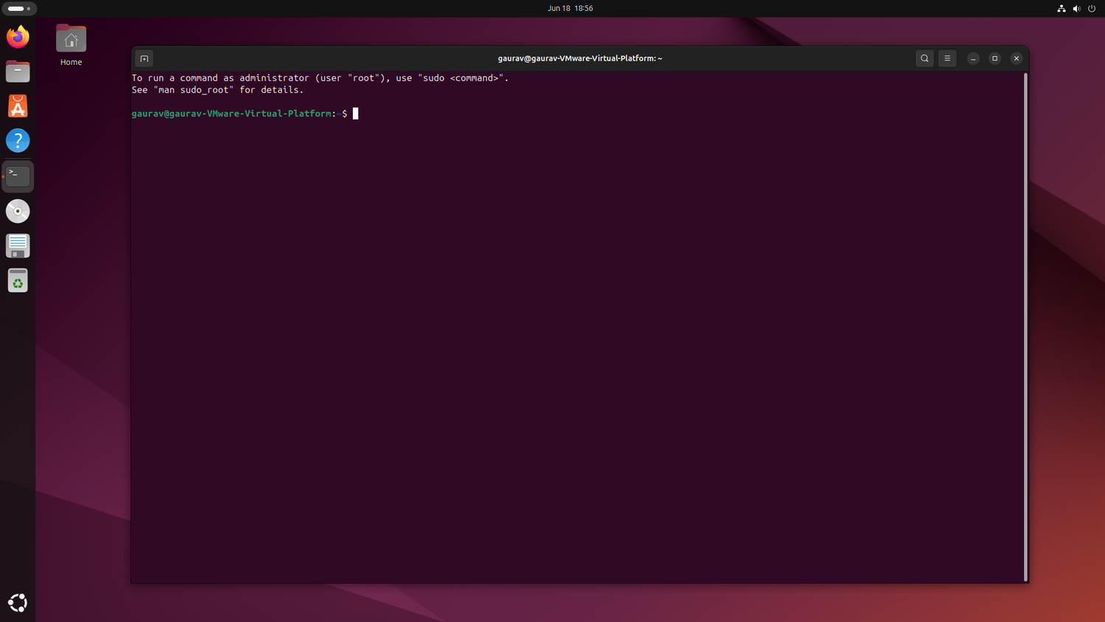Screen dimensions: 1105x622
Task: Click the 'To run a command as administrator' line
Action: click(320, 78)
